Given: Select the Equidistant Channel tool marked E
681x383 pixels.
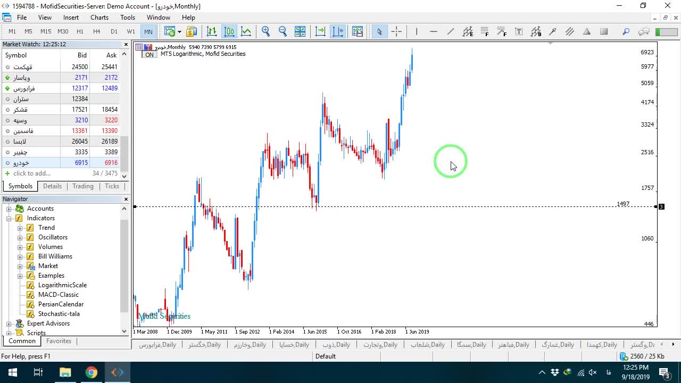Looking at the screenshot, I should click(x=468, y=31).
